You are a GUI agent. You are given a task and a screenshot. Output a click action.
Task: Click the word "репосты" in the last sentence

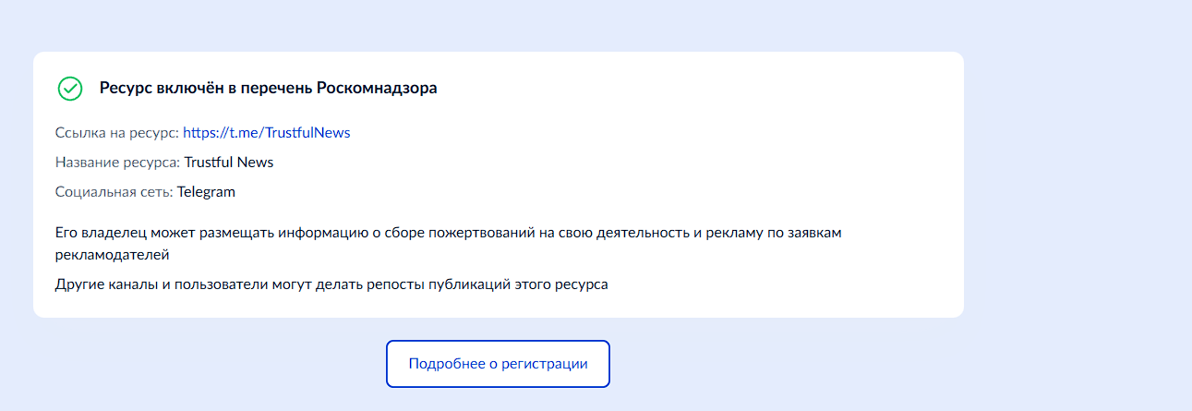[396, 284]
